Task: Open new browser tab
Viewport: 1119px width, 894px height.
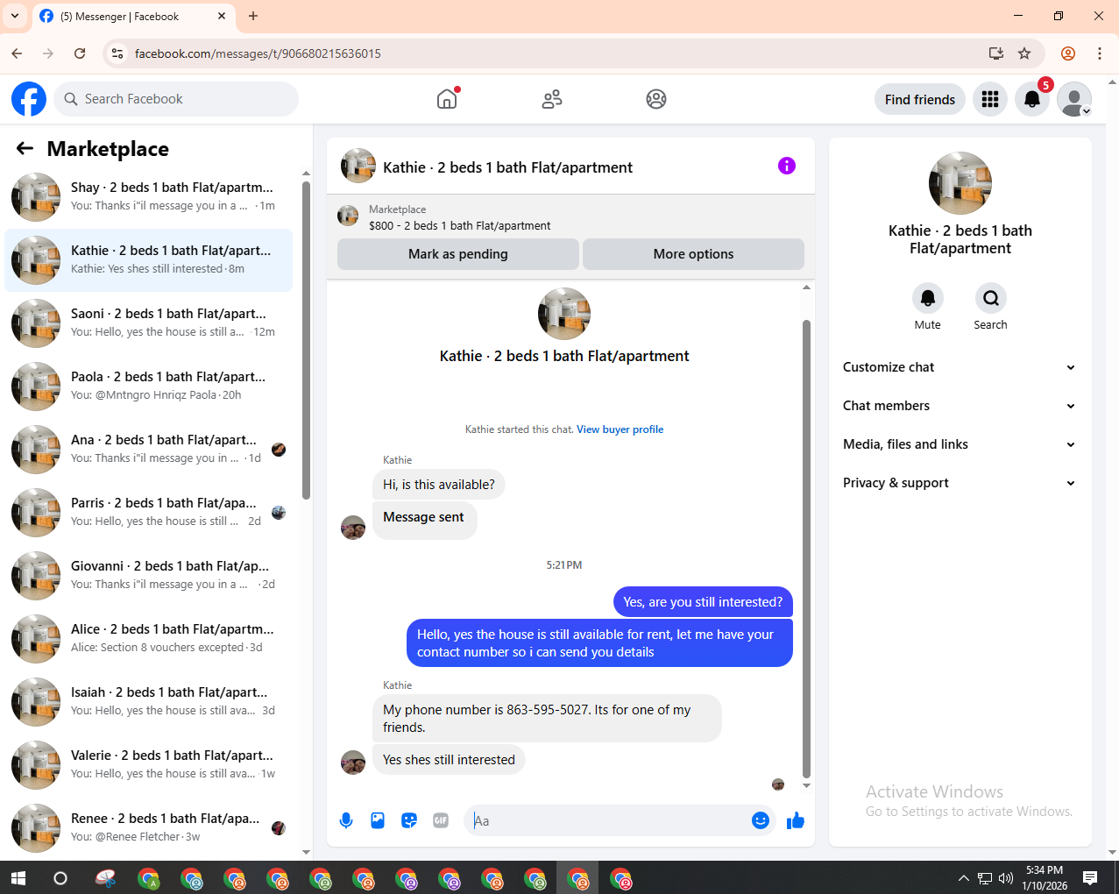Action: click(x=253, y=16)
